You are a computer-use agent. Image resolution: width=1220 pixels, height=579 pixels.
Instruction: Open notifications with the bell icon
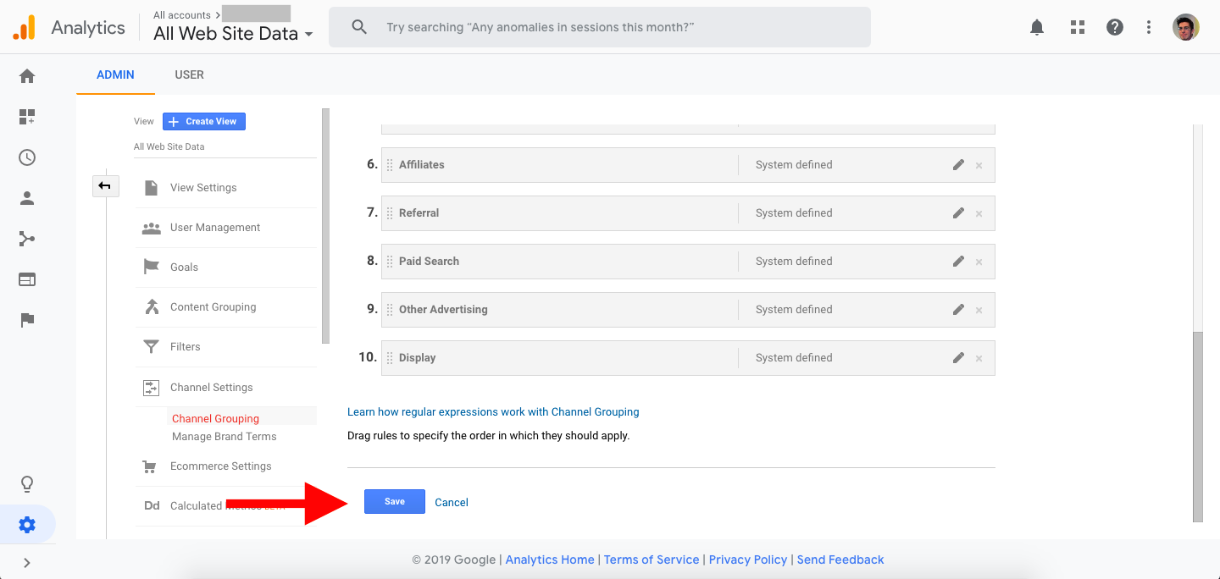pyautogui.click(x=1036, y=26)
